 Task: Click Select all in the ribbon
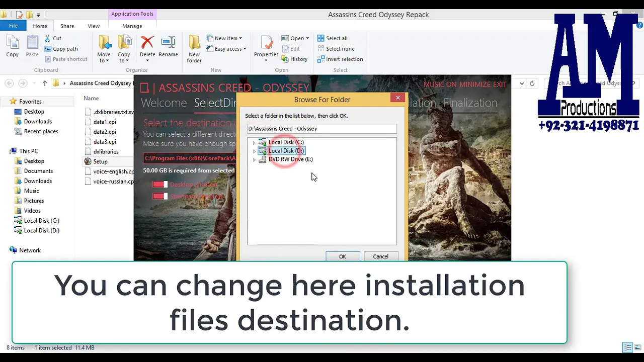point(332,38)
